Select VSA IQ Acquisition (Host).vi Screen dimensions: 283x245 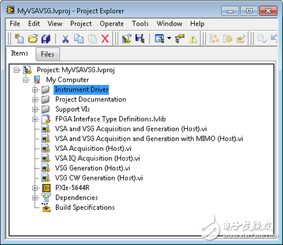click(x=97, y=158)
